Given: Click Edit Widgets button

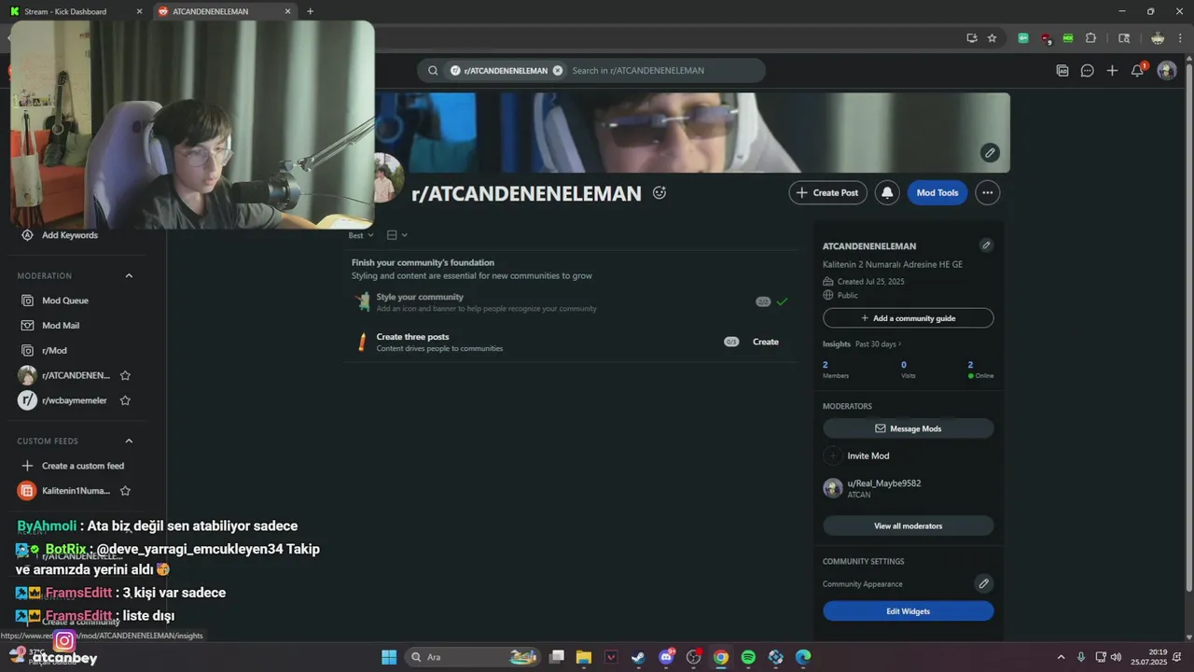Looking at the screenshot, I should 909,611.
